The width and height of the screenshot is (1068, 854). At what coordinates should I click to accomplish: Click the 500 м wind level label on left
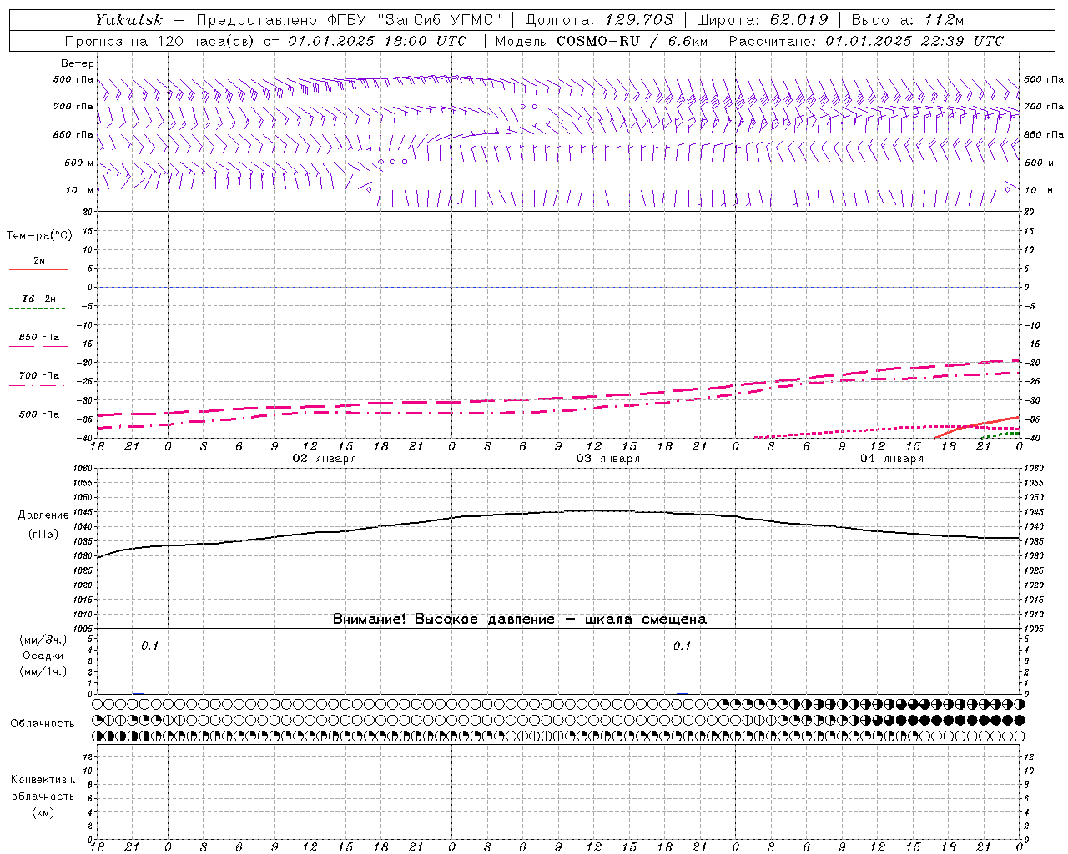pos(79,163)
